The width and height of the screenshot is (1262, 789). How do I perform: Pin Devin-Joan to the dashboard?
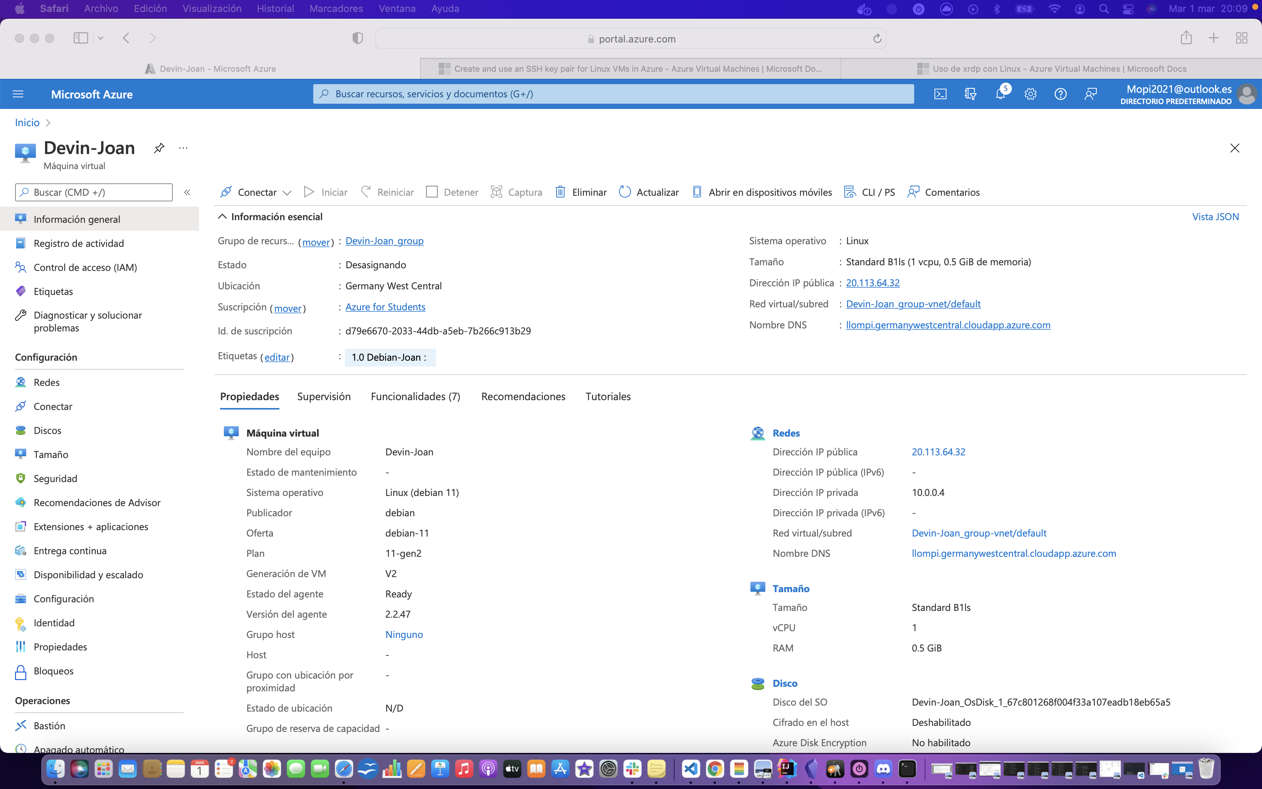click(159, 148)
